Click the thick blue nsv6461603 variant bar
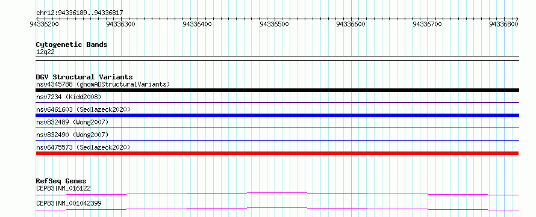Viewport: 536px width, 217px height. (x=277, y=115)
